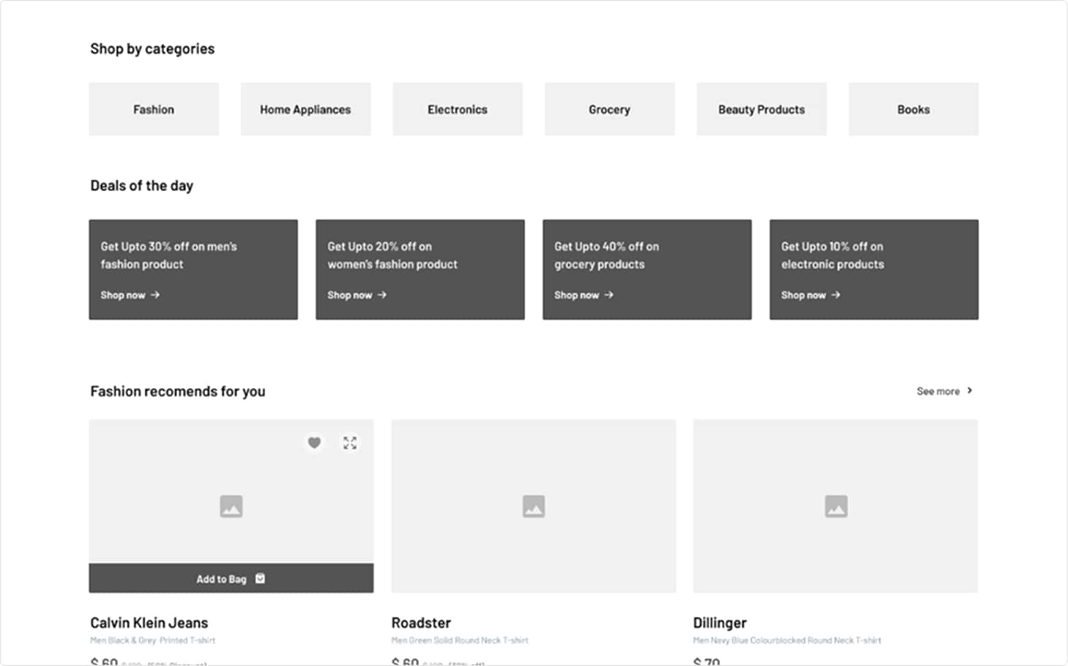This screenshot has height=666, width=1068.
Task: Click the Roadster product image placeholder
Action: point(533,506)
